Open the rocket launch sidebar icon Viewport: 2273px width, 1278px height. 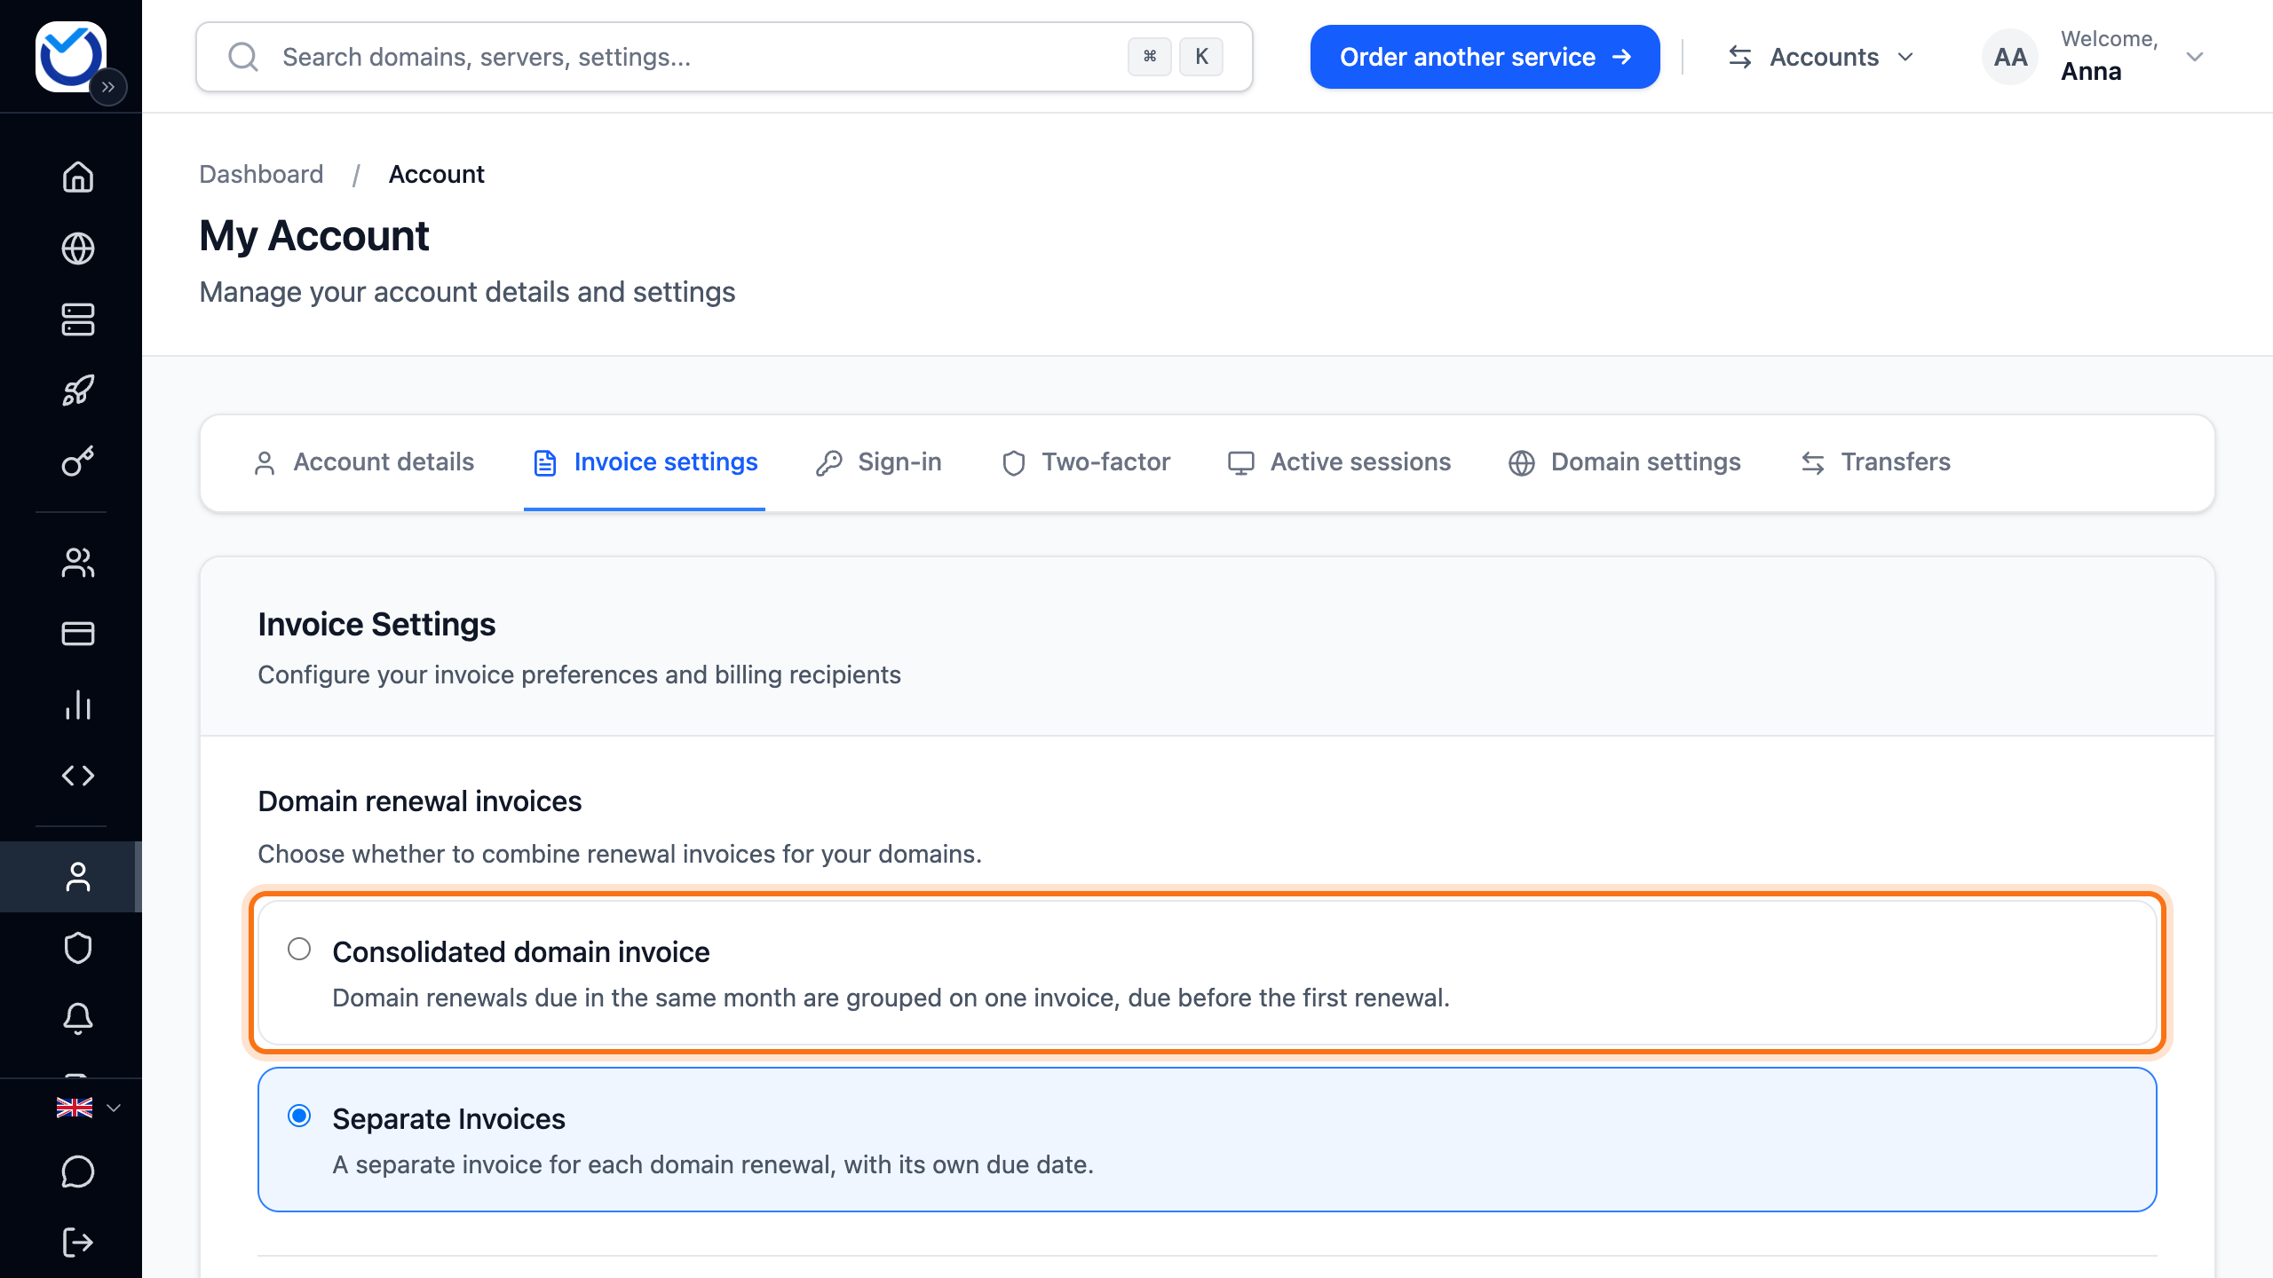[78, 390]
